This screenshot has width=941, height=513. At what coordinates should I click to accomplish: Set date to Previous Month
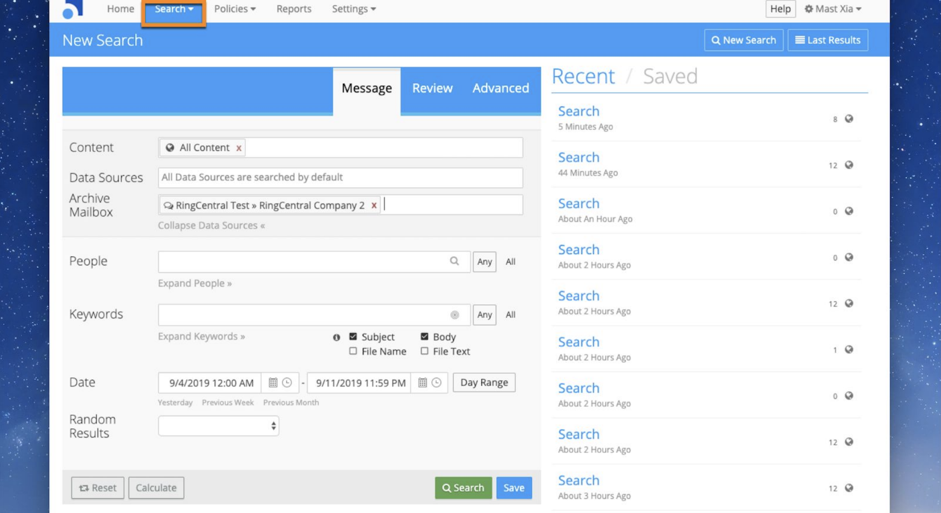291,402
